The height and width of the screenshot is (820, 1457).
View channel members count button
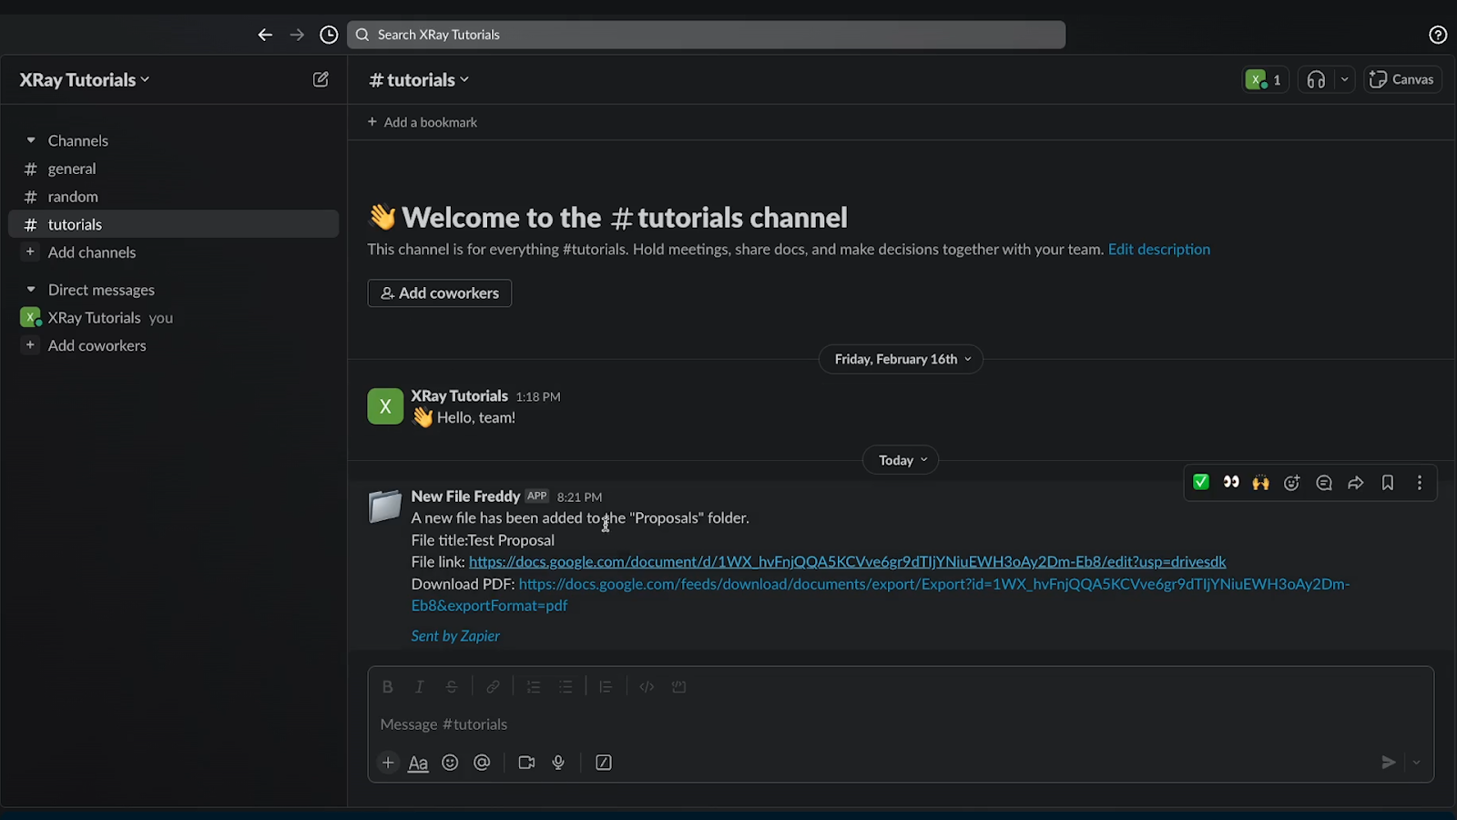coord(1265,79)
